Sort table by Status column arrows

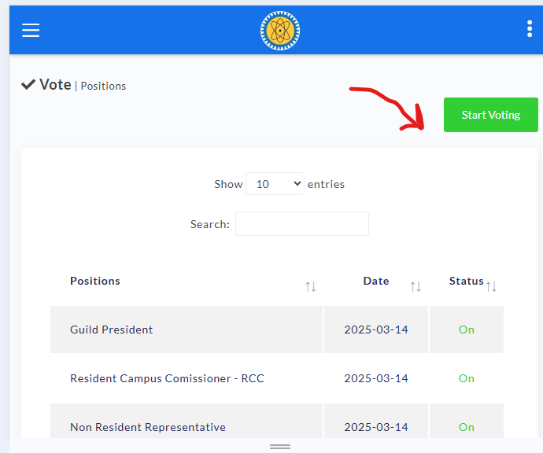click(x=491, y=287)
